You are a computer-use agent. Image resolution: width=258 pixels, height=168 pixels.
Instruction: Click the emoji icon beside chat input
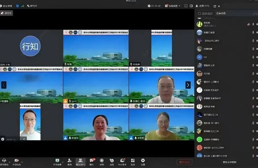coord(3,139)
